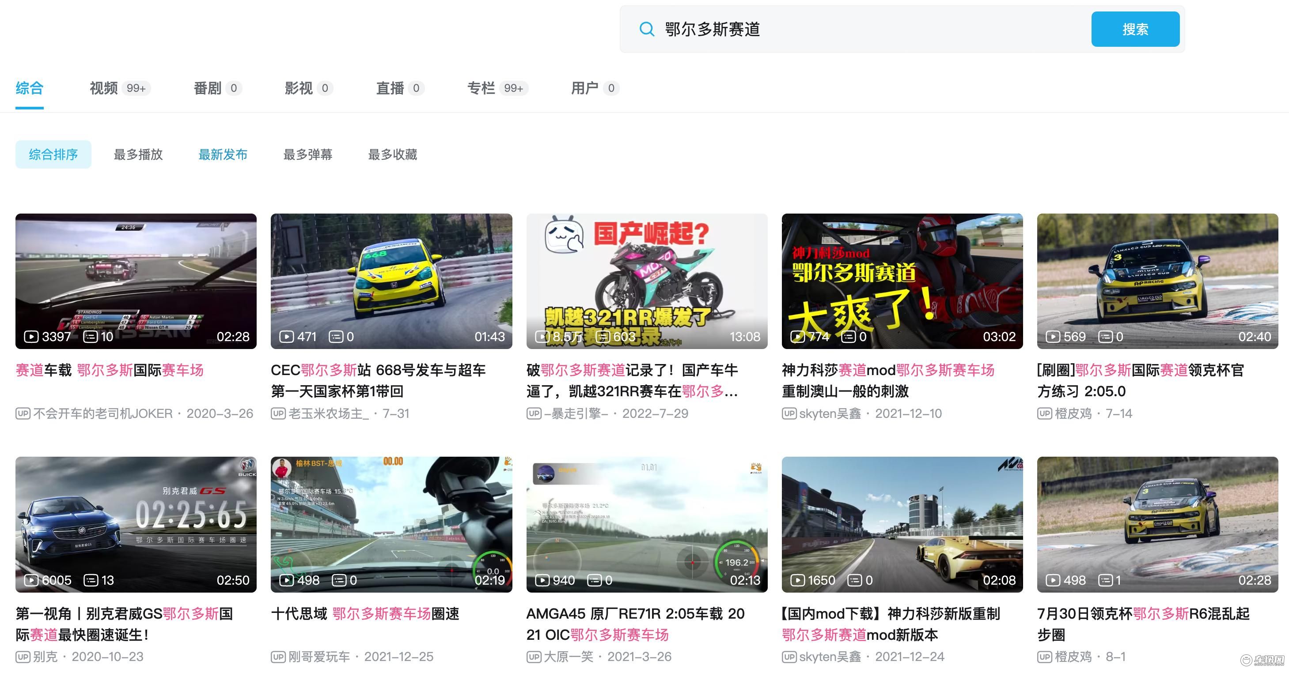The width and height of the screenshot is (1289, 676).
Task: Open thumbnail of yellow Honda 668 car video
Action: coord(391,281)
